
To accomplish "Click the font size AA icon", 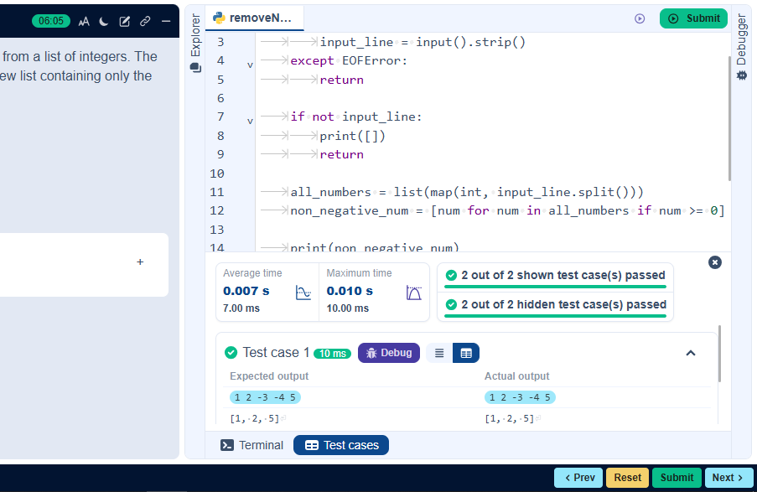I will [84, 21].
